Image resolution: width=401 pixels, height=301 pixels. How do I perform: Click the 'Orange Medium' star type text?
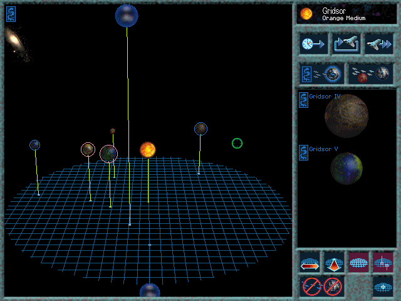pyautogui.click(x=344, y=18)
